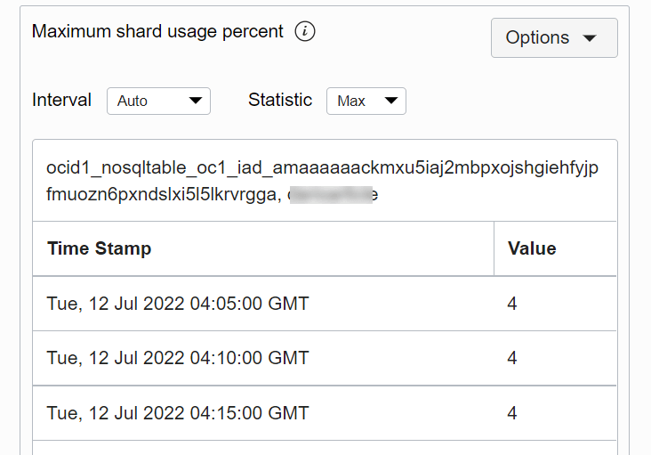Viewport: 651px width, 455px height.
Task: Select the 04:05:00 GMT timestamp row
Action: pyautogui.click(x=178, y=304)
